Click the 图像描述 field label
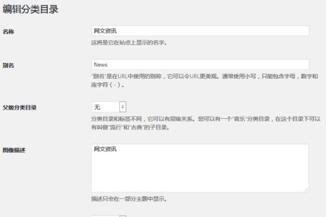The height and width of the screenshot is (217, 326). tap(14, 150)
